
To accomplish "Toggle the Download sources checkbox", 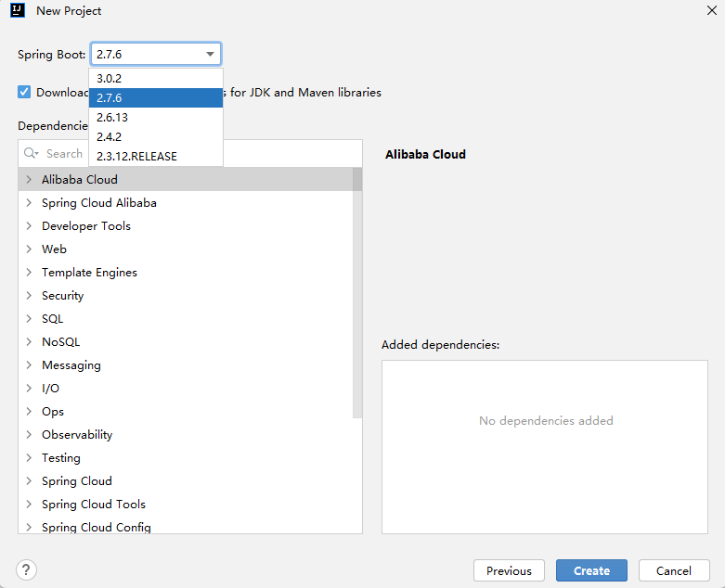I will [24, 92].
